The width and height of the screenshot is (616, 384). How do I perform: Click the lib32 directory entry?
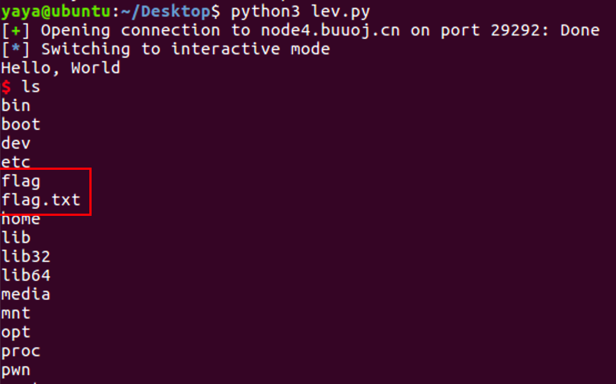pyautogui.click(x=26, y=256)
